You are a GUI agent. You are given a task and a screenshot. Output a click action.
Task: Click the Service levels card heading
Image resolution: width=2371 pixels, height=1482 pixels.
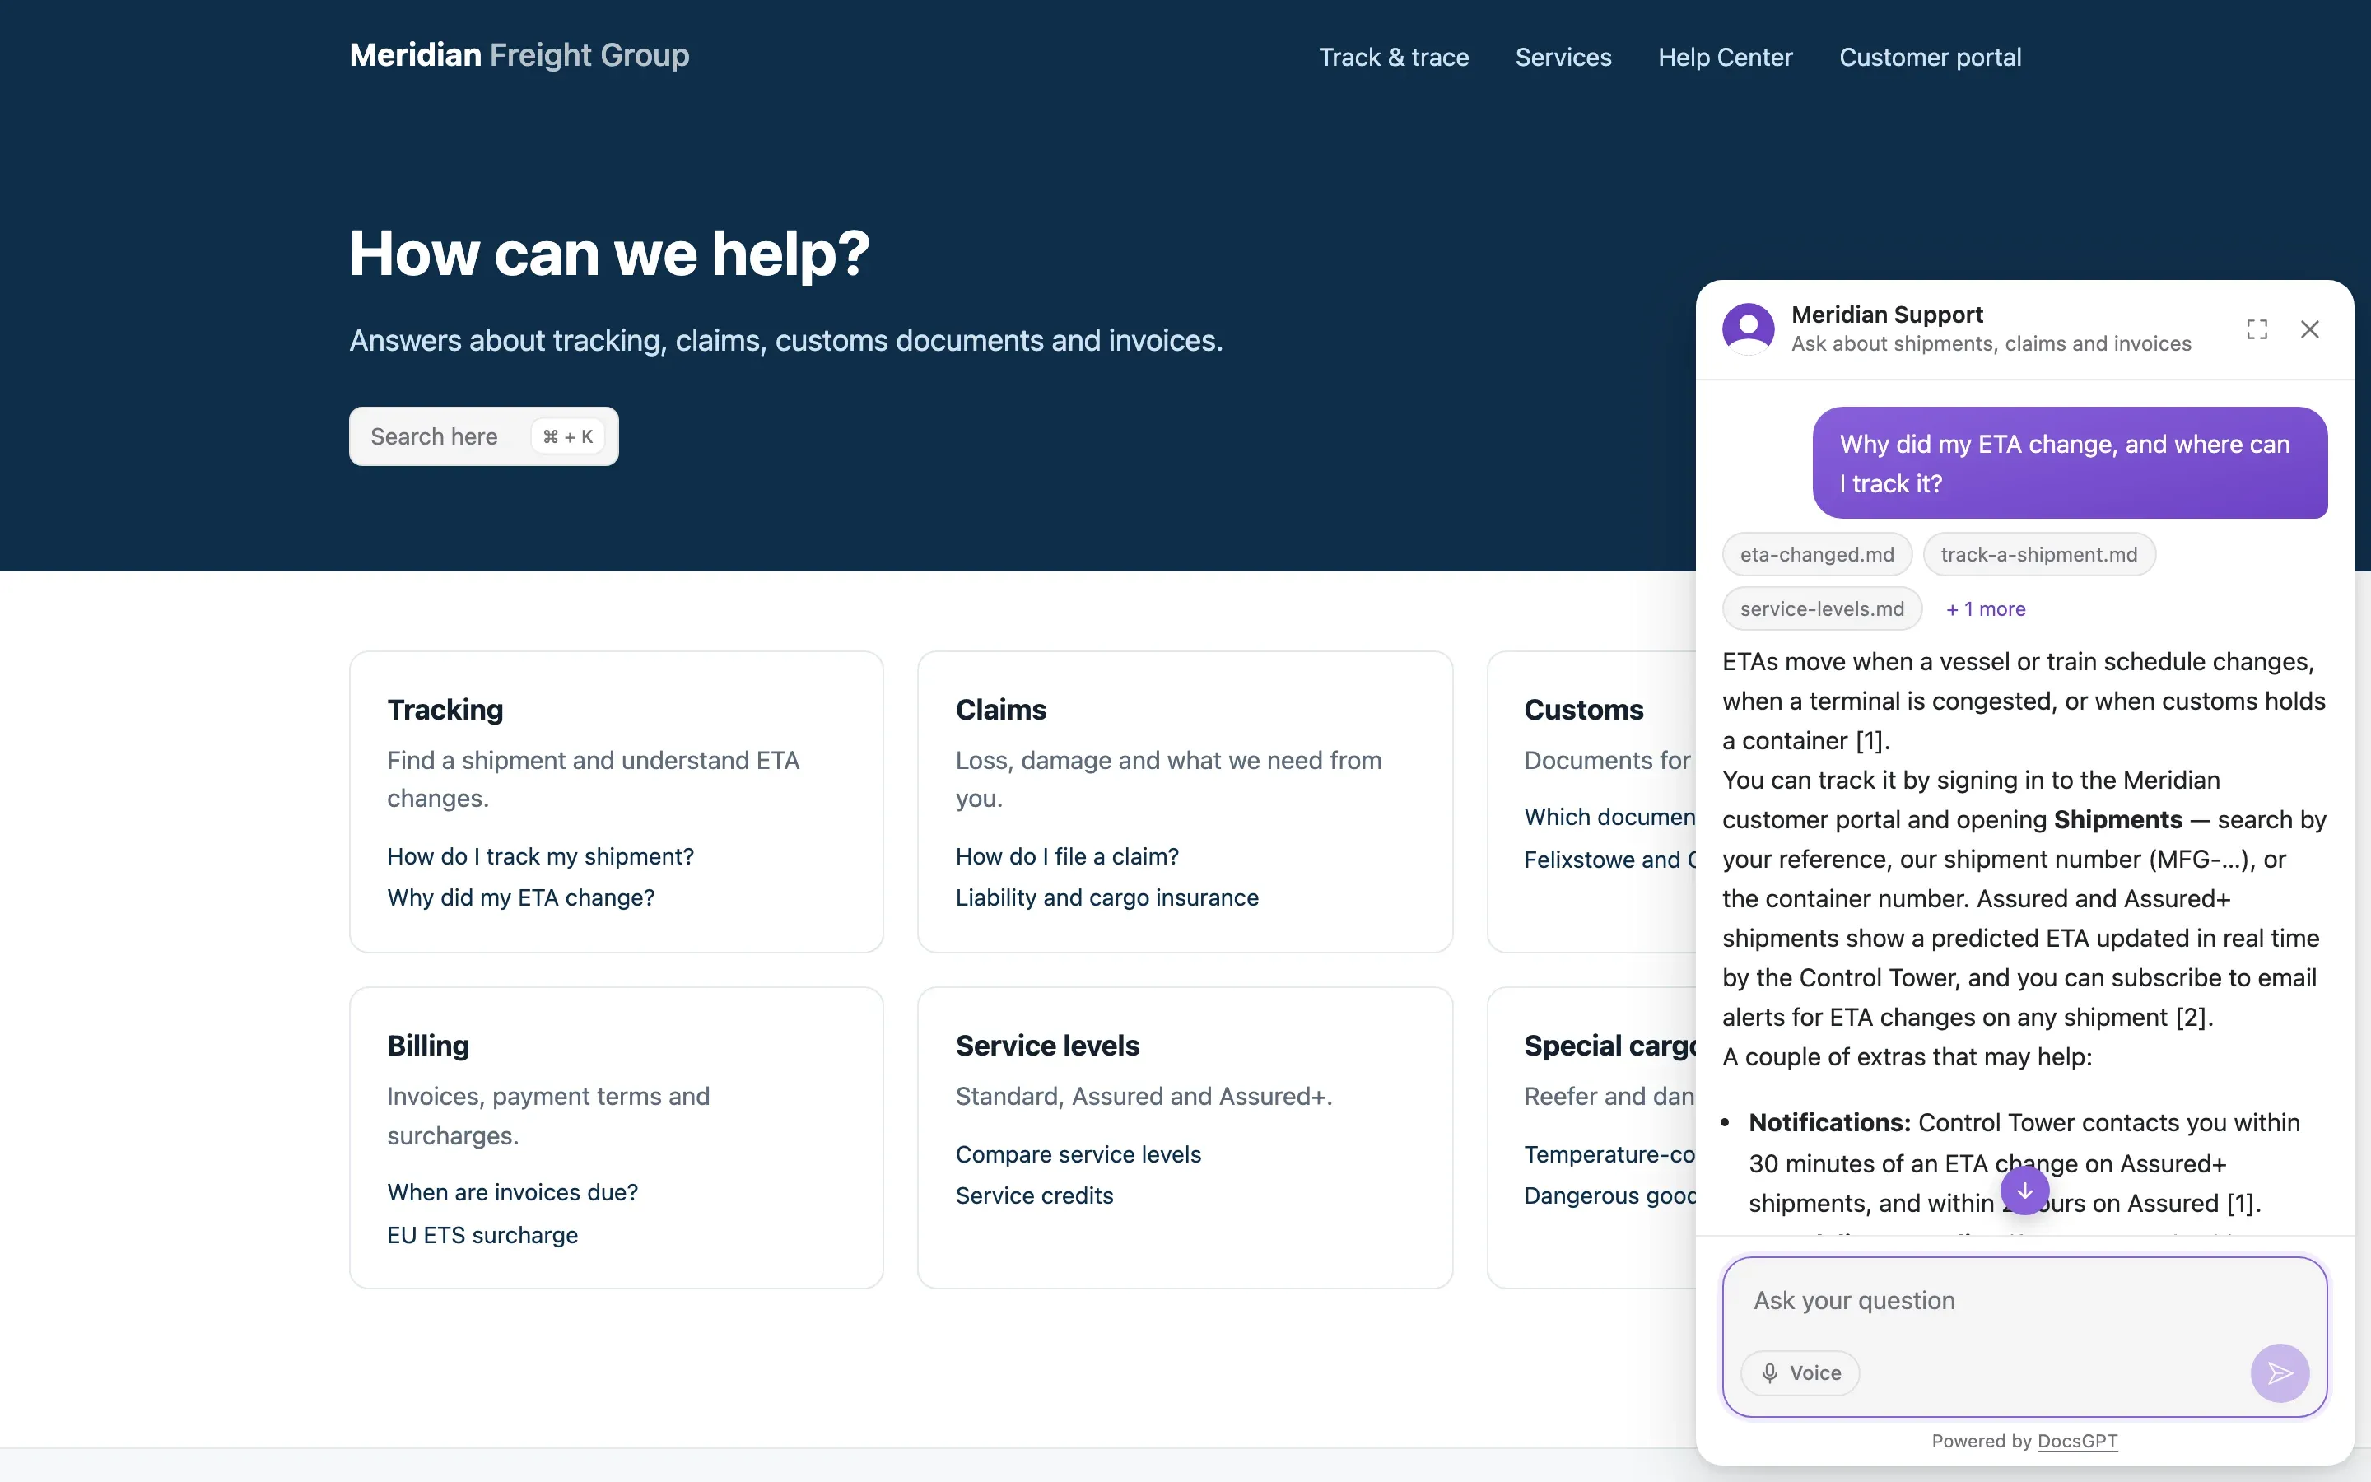1047,1046
